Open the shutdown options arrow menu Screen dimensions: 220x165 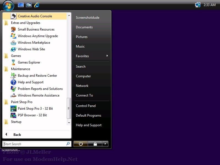coord(105,144)
